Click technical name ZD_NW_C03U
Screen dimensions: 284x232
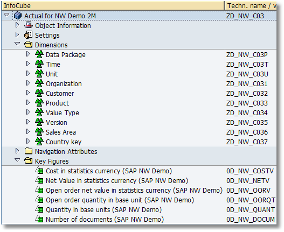click(247, 74)
